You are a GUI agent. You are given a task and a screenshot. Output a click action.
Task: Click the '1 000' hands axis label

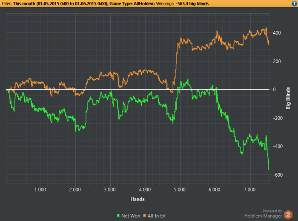[x=40, y=189]
